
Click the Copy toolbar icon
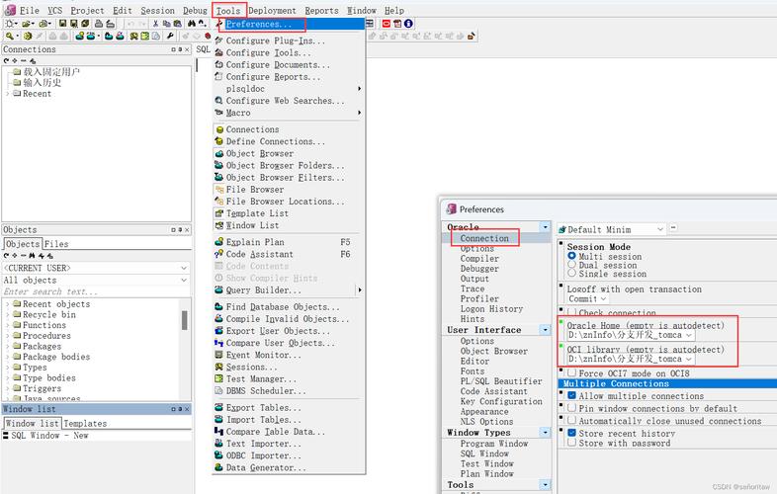tap(166, 24)
